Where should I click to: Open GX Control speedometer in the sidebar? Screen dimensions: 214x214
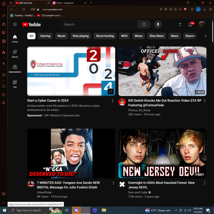tap(4, 16)
